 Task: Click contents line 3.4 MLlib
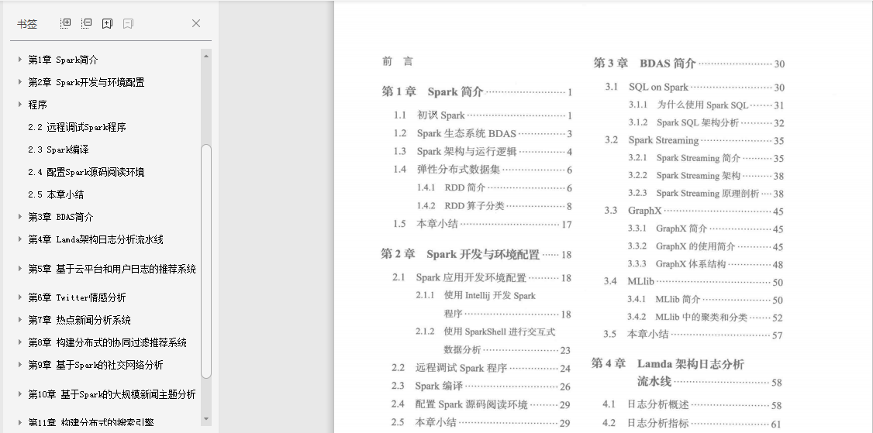(693, 282)
